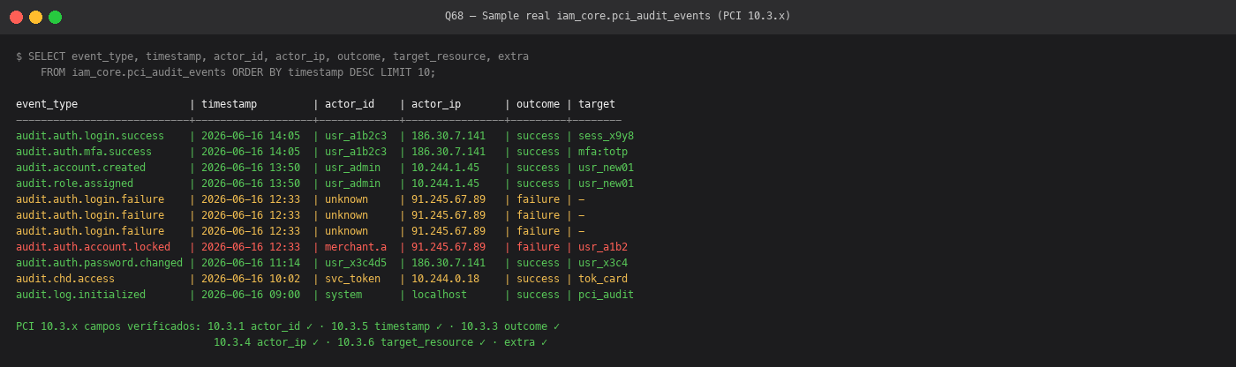Click the SELECT query command line
1236x367 pixels.
tap(272, 56)
